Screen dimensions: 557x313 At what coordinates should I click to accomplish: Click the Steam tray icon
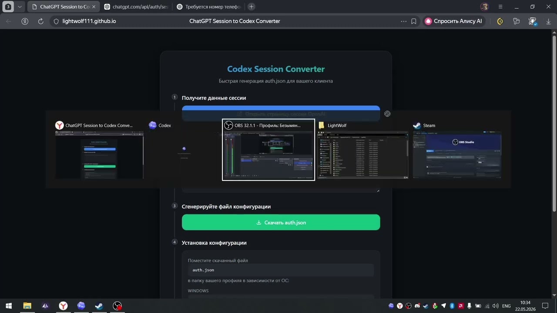point(426,306)
